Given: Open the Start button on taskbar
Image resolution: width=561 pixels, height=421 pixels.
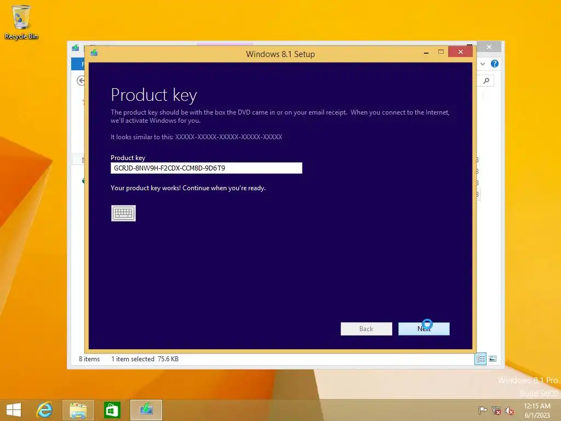Looking at the screenshot, I should [14, 410].
